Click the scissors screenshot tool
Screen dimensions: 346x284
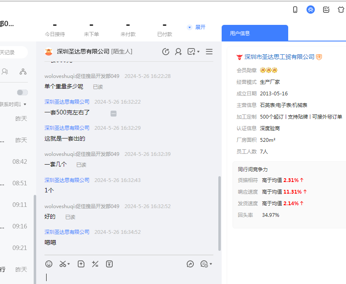click(x=62, y=264)
